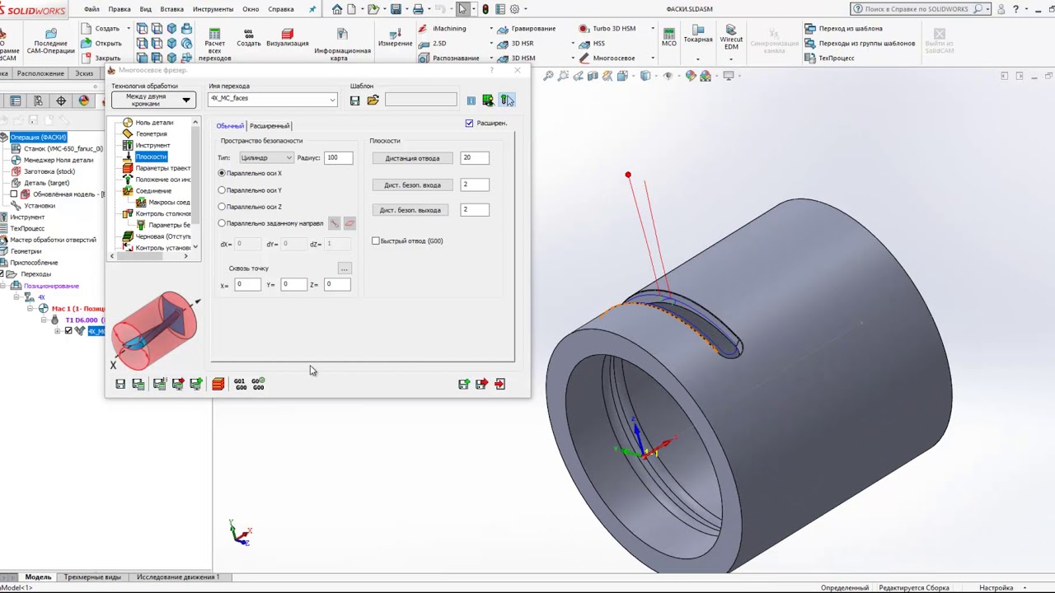1055x593 pixels.
Task: Click the cylinder safety-space preview image
Action: [155, 329]
